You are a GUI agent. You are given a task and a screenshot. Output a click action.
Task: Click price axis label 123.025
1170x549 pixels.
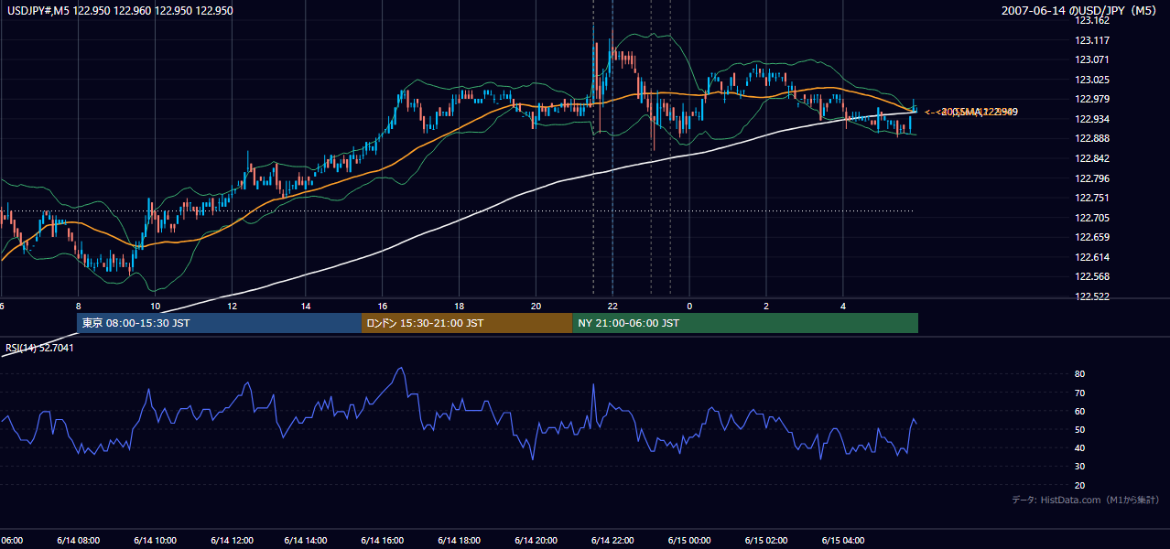tap(1092, 80)
